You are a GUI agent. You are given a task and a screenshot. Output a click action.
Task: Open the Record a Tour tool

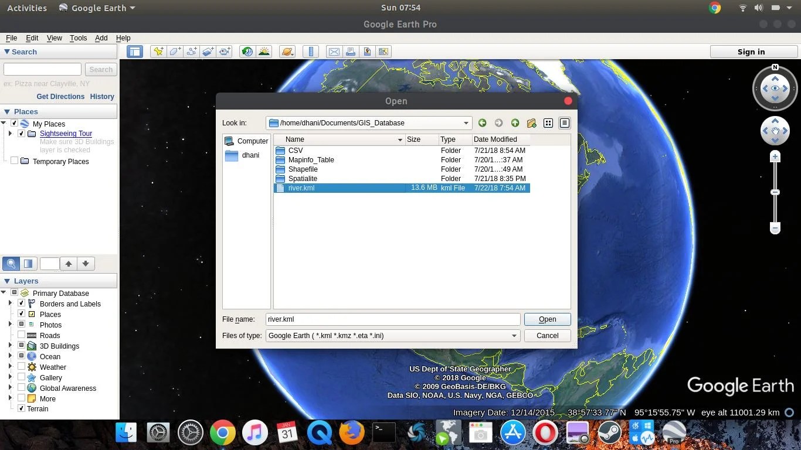pos(224,52)
